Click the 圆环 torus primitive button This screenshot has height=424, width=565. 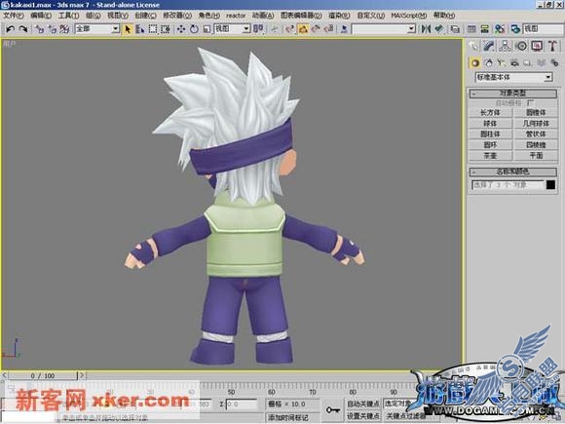coord(490,145)
